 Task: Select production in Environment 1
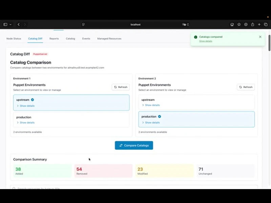coord(71,120)
